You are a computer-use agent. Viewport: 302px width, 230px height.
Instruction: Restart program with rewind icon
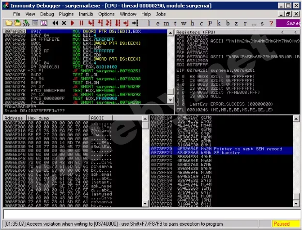point(55,23)
